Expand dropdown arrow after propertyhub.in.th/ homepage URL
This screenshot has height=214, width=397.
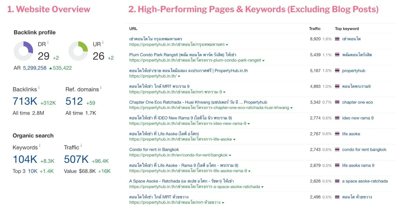pyautogui.click(x=179, y=76)
